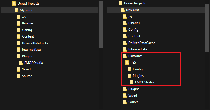
Task: Click the Content folder icon in right tree
Action: point(125,36)
